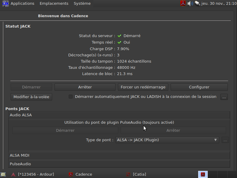The height and width of the screenshot is (178, 237).
Task: Click the Cadence tray icon in top panel
Action: (183, 3)
